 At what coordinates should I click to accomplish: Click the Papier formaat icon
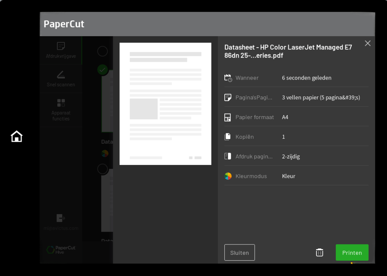point(228,117)
